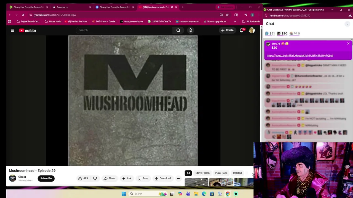Expand hidden bookmarks overflow chevron
353x198 pixels.
point(235,21)
